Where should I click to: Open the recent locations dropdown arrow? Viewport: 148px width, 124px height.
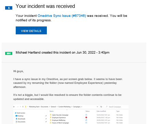(21, 107)
